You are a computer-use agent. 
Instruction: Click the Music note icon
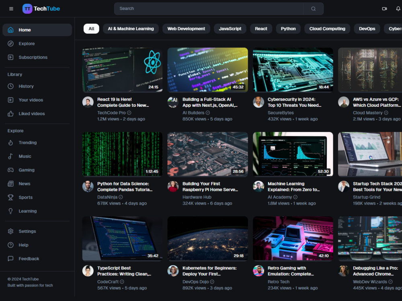pyautogui.click(x=10, y=157)
